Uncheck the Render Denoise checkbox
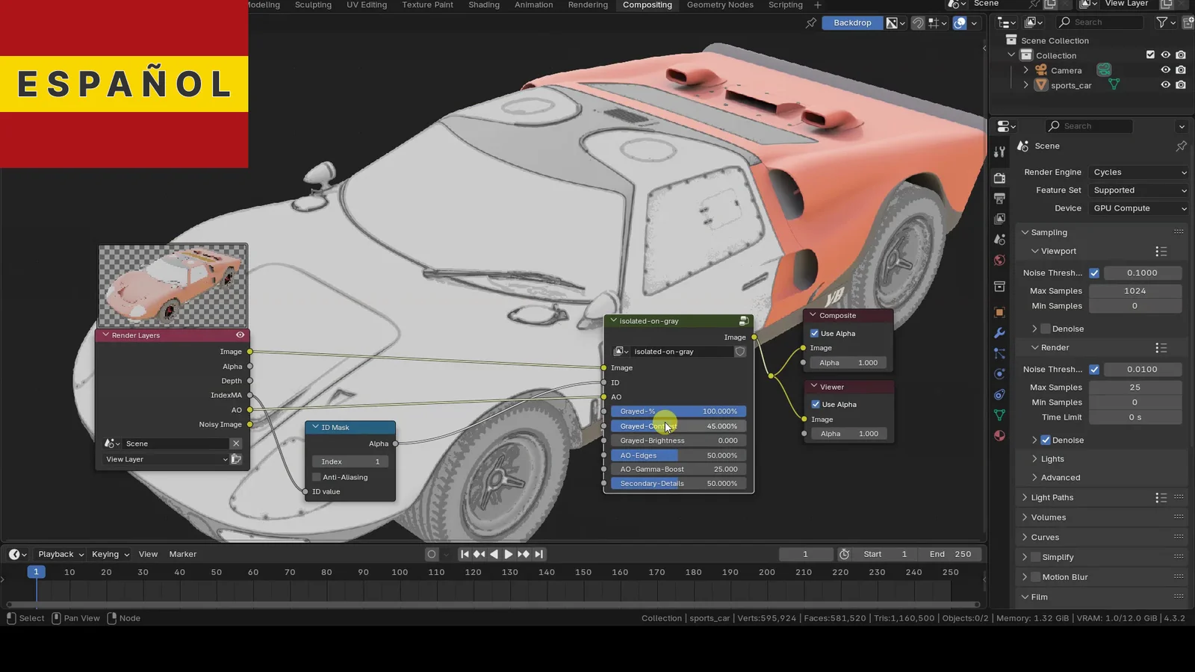This screenshot has height=672, width=1195. coord(1046,441)
